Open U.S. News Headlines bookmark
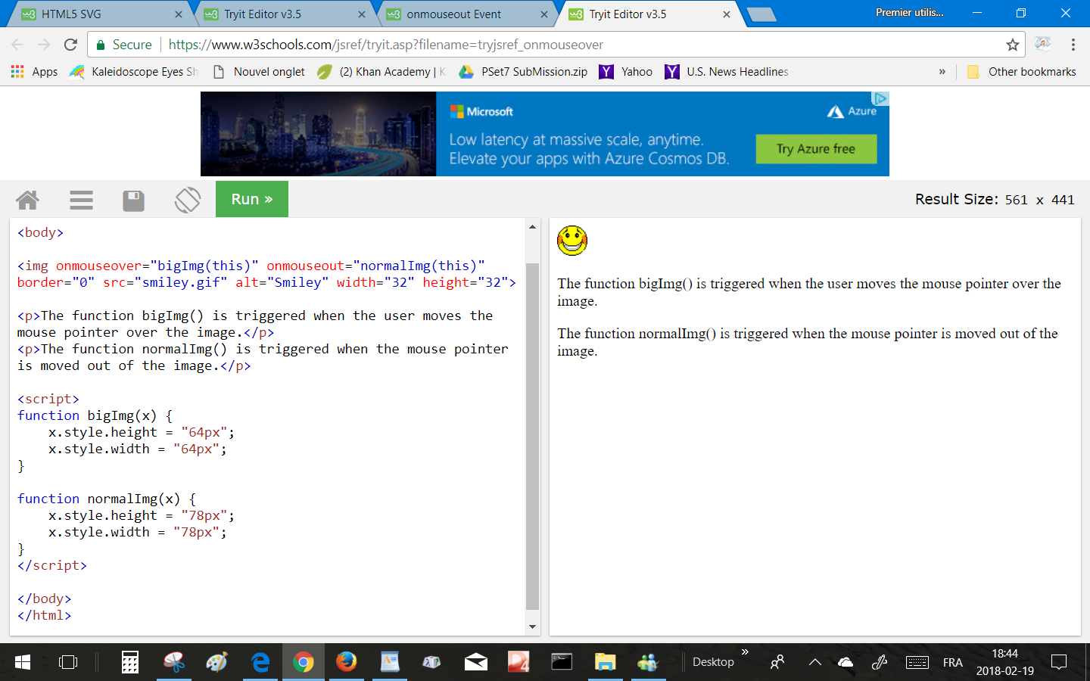1090x681 pixels. [x=727, y=71]
